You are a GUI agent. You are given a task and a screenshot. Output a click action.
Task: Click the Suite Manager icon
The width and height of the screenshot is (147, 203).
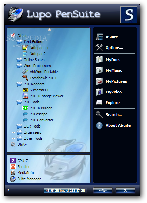coord(13,179)
